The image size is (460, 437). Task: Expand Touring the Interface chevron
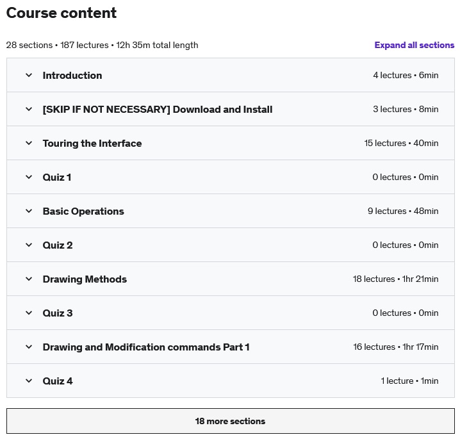29,143
